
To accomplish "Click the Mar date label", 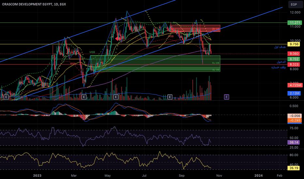I will click(x=74, y=175).
